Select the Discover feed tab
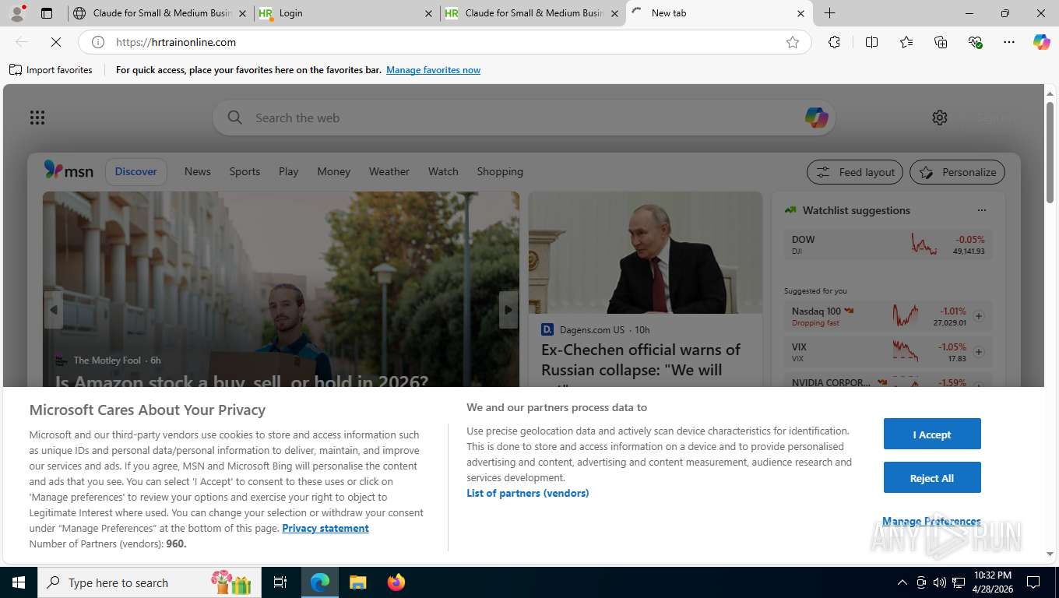This screenshot has width=1059, height=598. coord(136,171)
